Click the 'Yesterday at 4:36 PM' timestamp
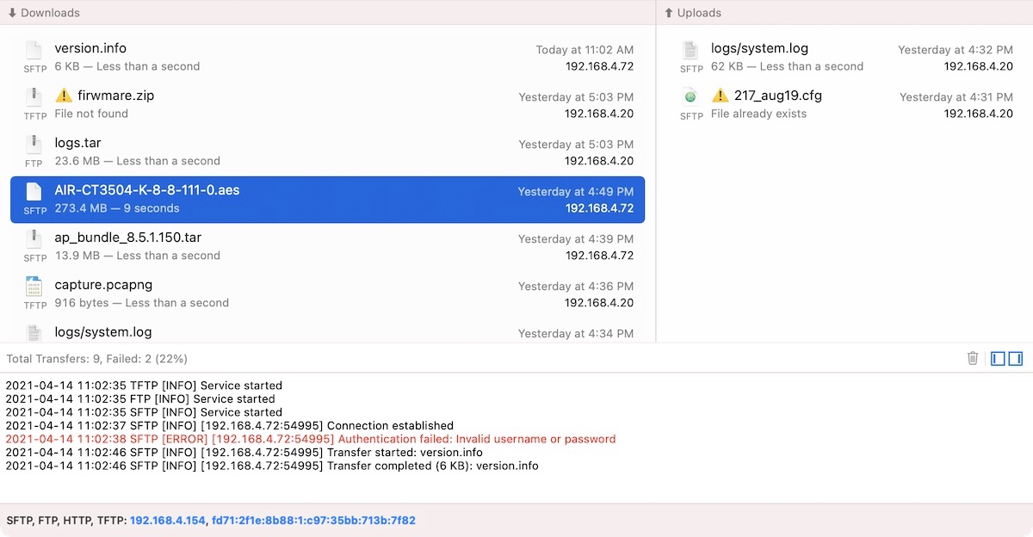This screenshot has width=1033, height=537. coord(576,287)
